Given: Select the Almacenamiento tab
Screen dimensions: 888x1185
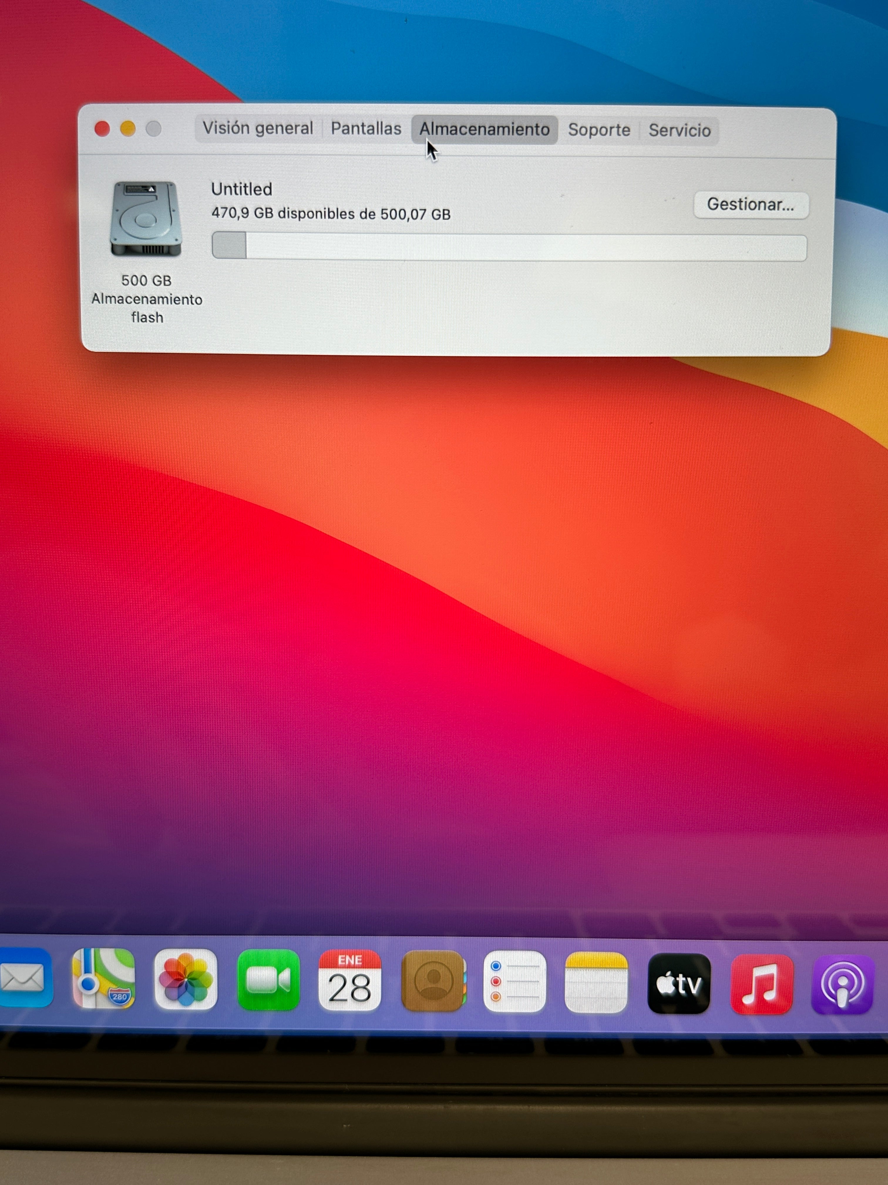Looking at the screenshot, I should 485,130.
